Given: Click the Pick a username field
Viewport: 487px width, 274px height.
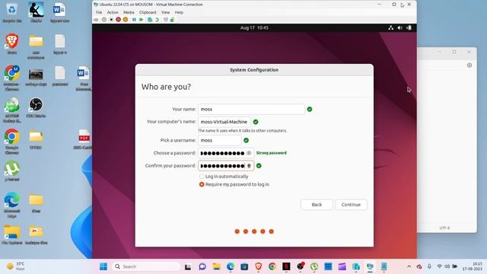Looking at the screenshot, I should 220,140.
